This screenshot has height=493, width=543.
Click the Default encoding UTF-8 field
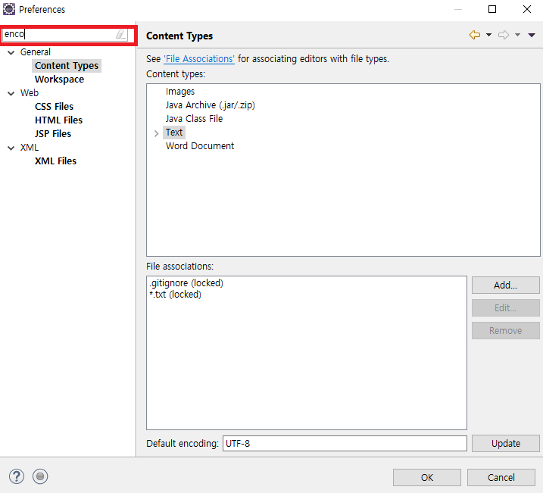tap(345, 444)
